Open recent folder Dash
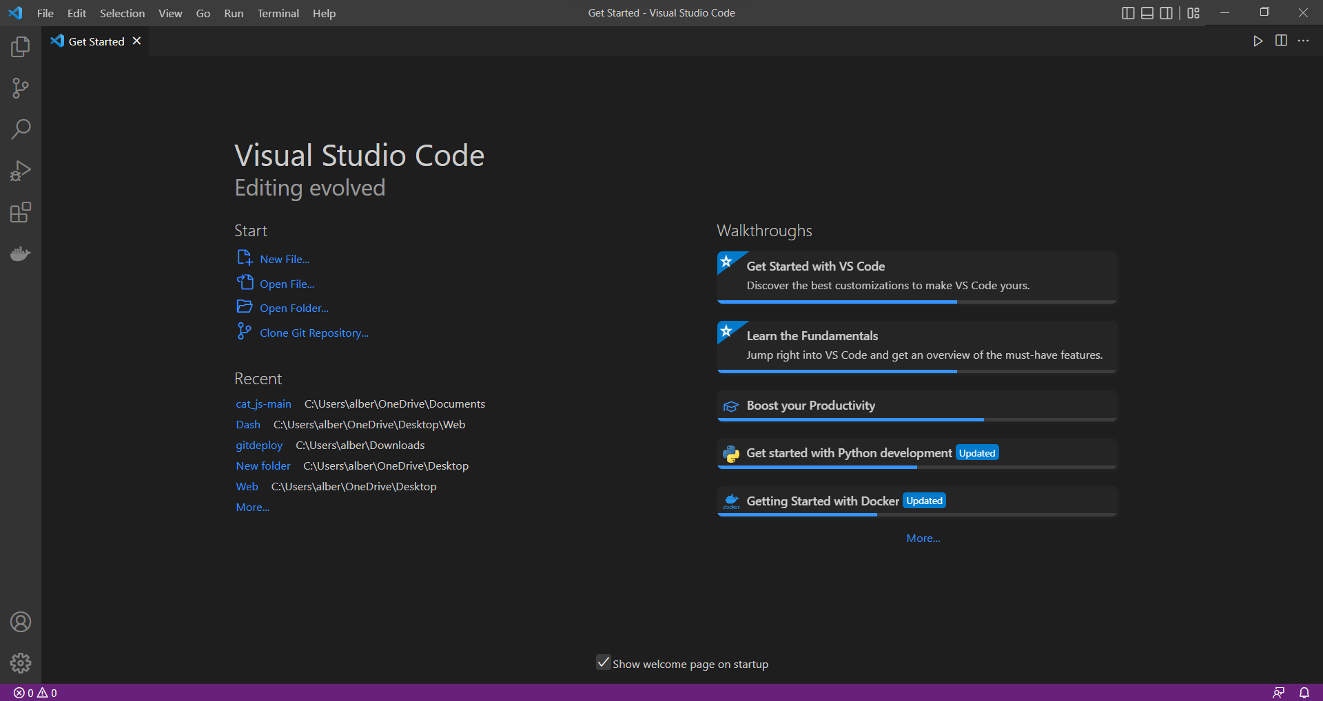The width and height of the screenshot is (1323, 701). point(248,424)
